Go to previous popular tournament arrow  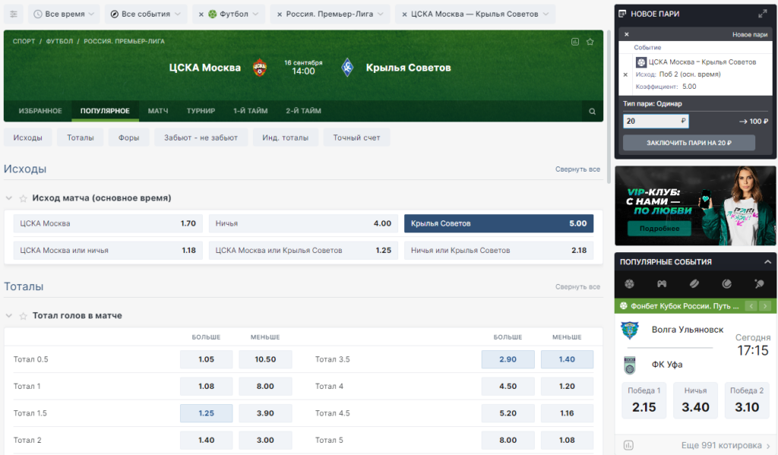click(x=751, y=306)
